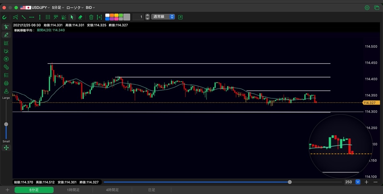Click the four-way move arrows icon
Image resolution: width=383 pixels, height=194 pixels.
(x=6, y=148)
